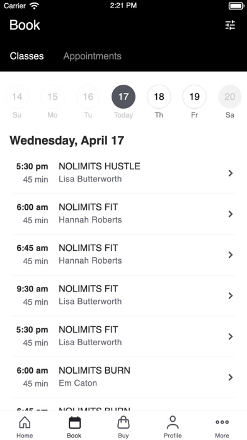This screenshot has height=440, width=247.
Task: Tap the Wi-Fi status icon
Action: point(35,6)
